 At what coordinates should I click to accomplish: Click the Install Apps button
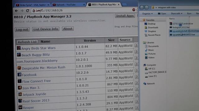click(125, 16)
